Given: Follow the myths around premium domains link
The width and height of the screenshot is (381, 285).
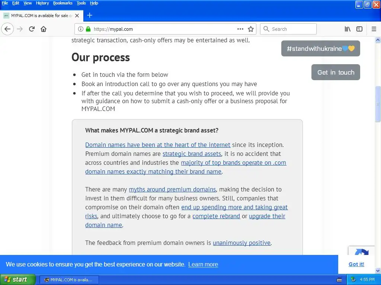Looking at the screenshot, I should (172, 189).
